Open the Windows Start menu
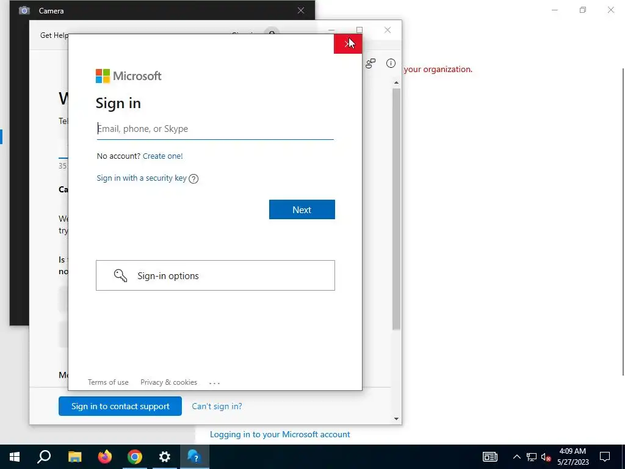Screen dimensions: 625x469 (15, 457)
